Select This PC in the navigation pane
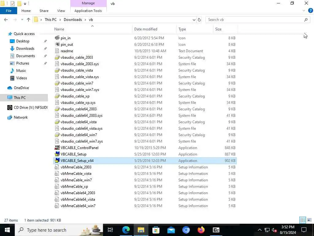The image size is (314, 236). (20, 98)
